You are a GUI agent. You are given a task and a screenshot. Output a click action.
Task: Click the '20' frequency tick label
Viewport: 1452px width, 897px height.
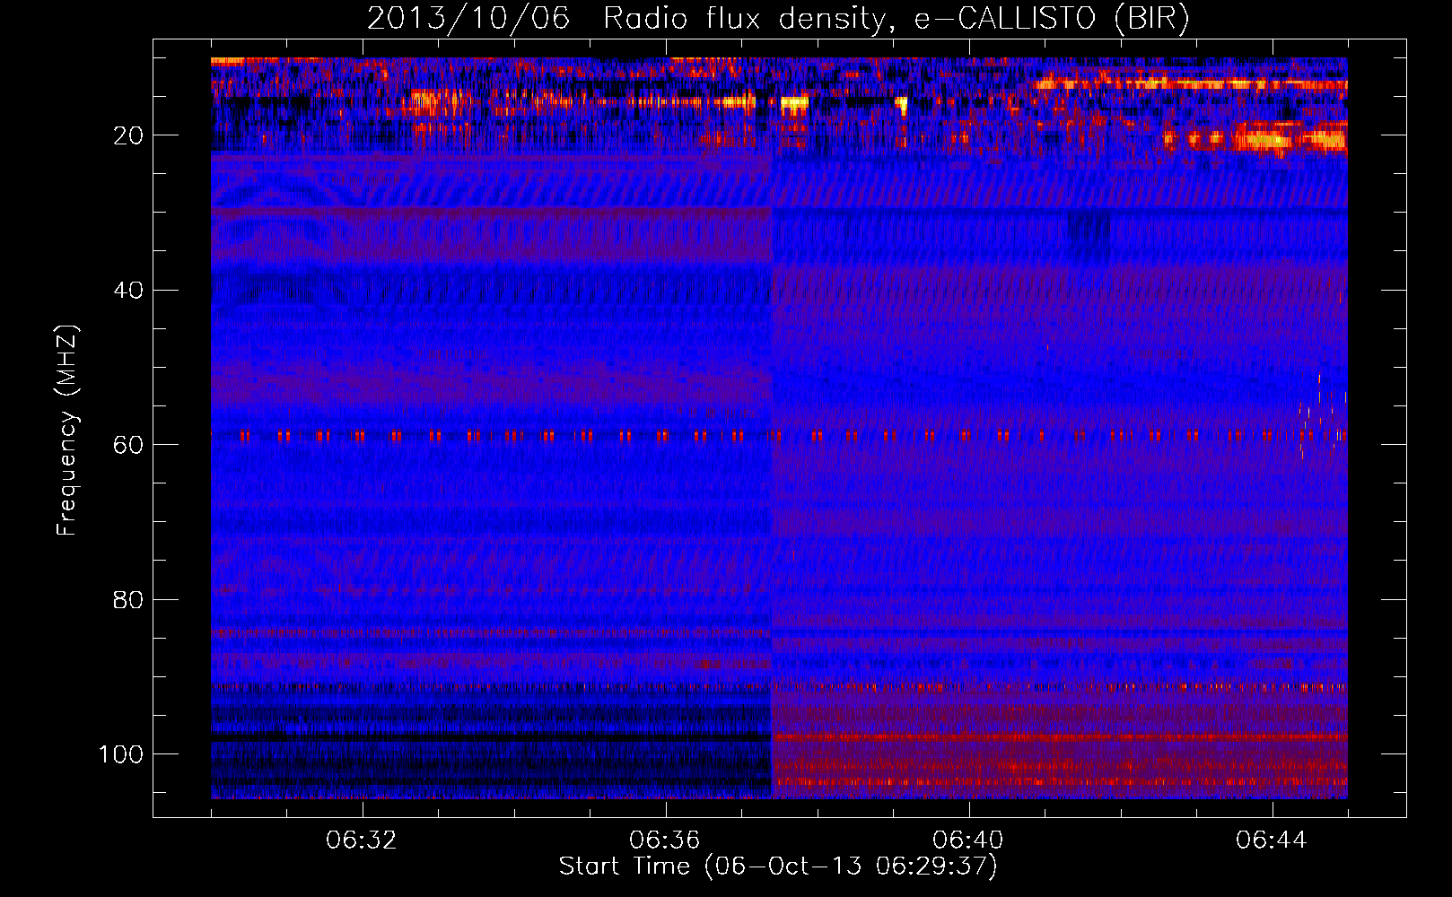point(128,135)
